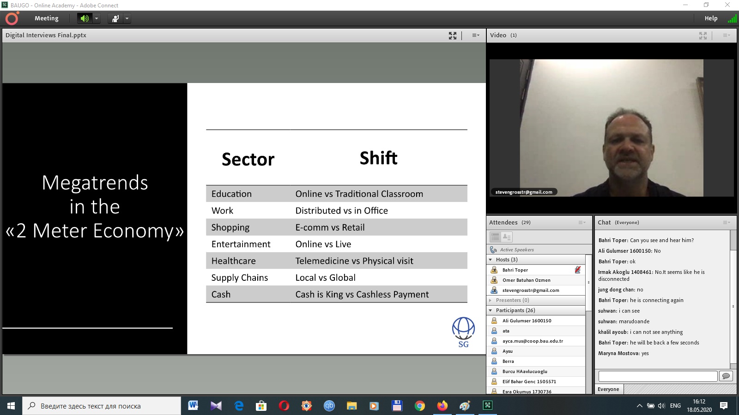739x415 pixels.
Task: Switch to attendee list view icon
Action: 495,237
